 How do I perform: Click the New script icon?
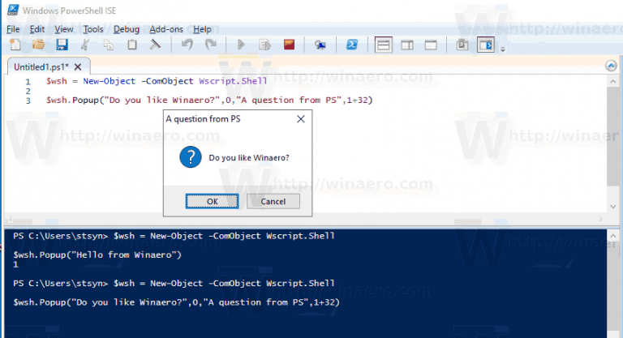[x=15, y=45]
